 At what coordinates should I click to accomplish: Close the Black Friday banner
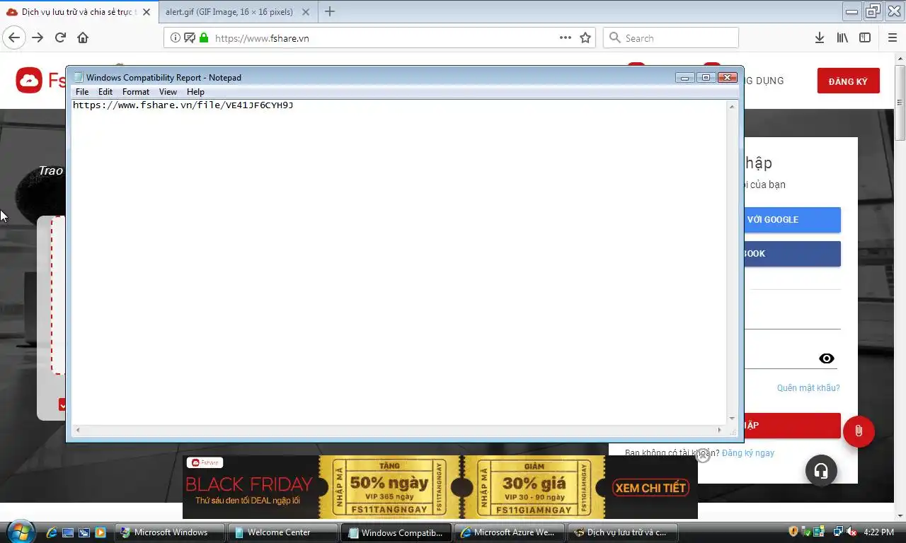click(703, 456)
